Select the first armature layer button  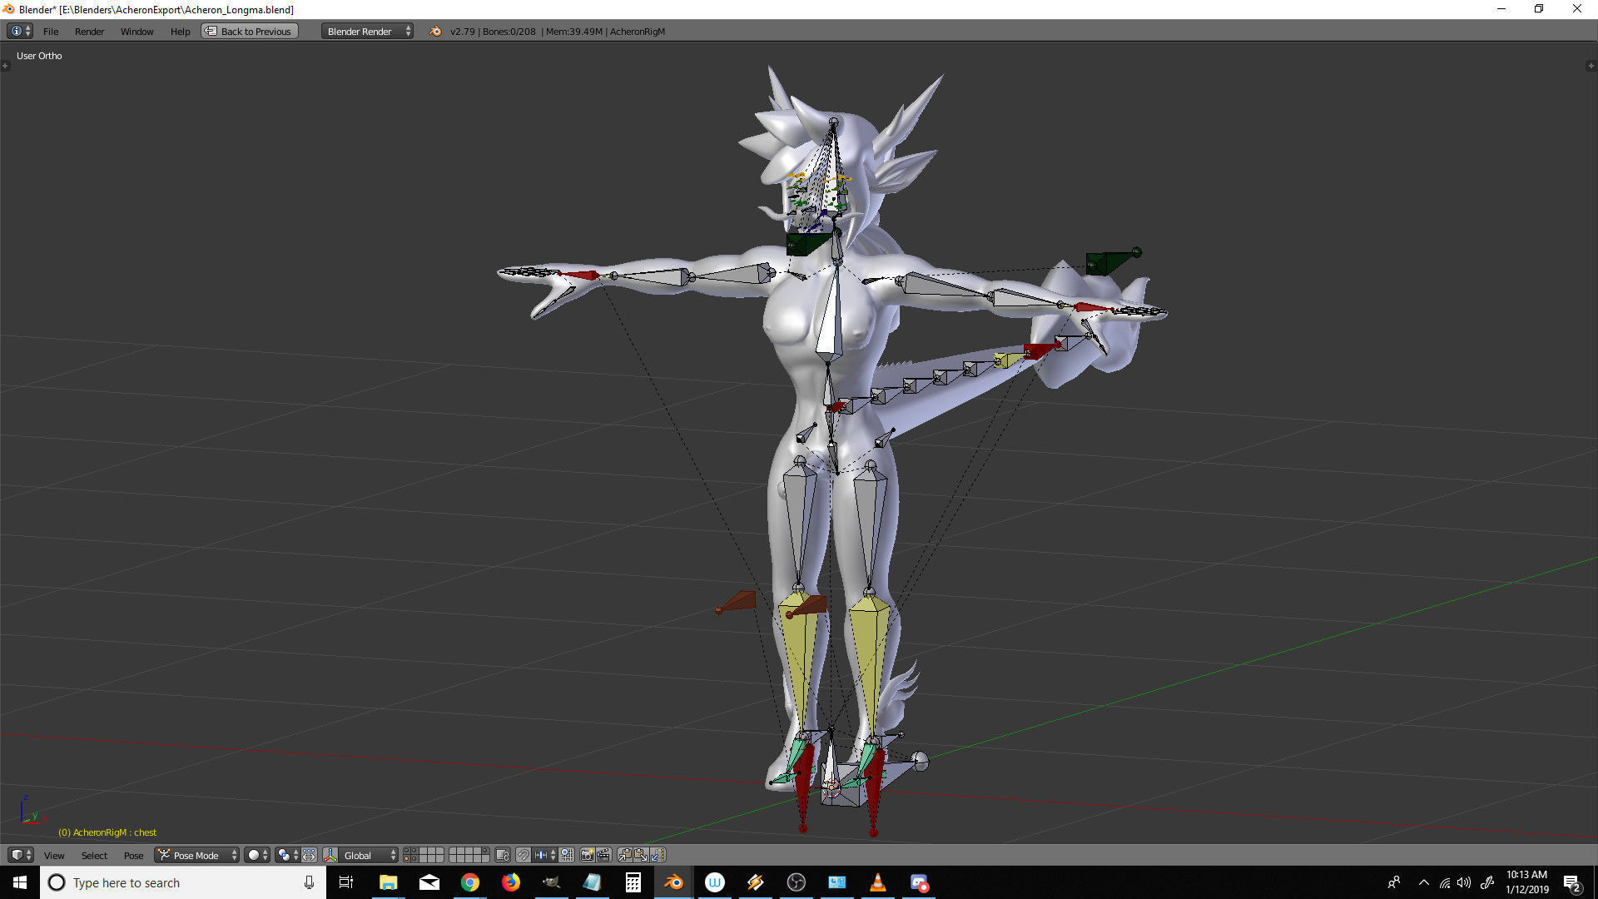tap(407, 852)
